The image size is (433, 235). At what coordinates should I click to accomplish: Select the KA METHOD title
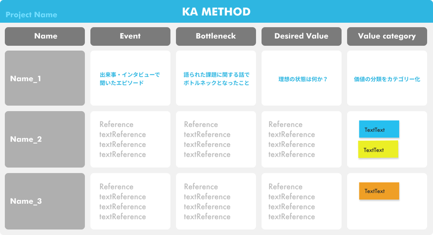216,12
